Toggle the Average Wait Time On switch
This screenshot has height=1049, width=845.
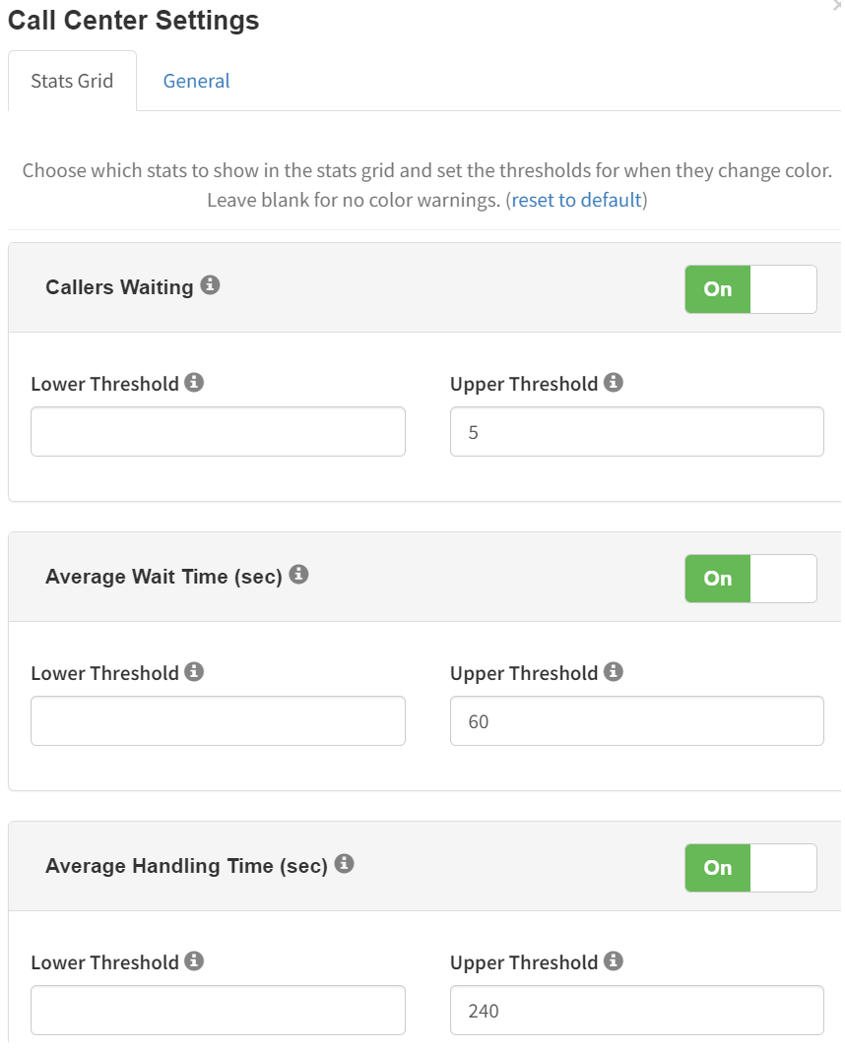click(x=750, y=578)
